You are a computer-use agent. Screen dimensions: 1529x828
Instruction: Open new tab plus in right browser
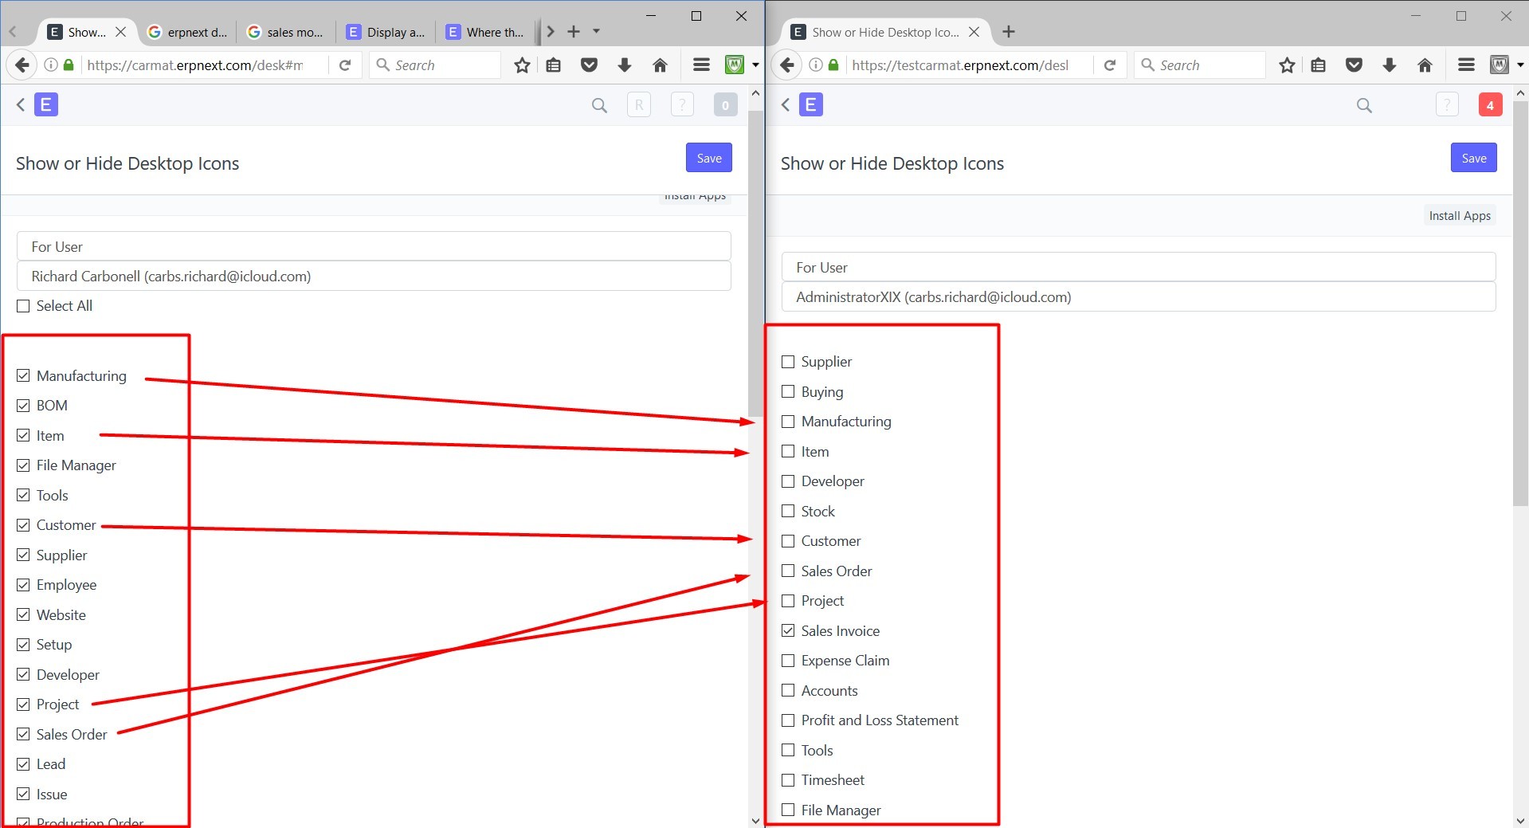point(1009,32)
